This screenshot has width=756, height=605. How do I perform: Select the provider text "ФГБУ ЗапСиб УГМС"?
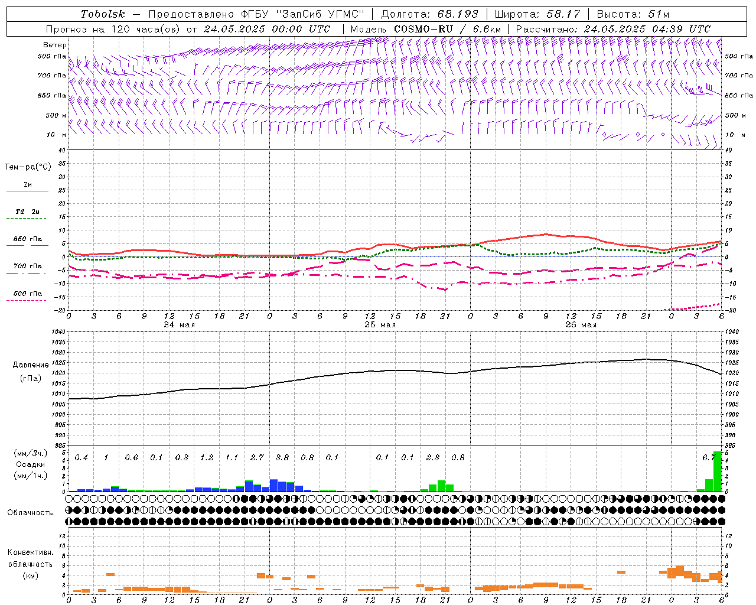[303, 14]
